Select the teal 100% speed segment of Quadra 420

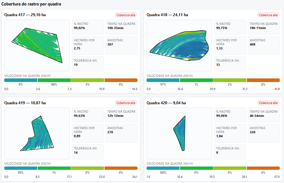163,168
